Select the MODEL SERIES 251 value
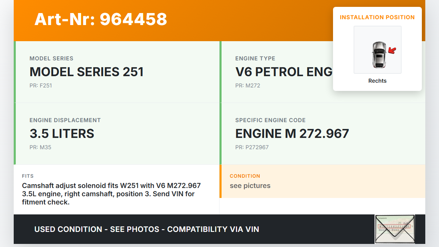The image size is (439, 247). click(x=86, y=72)
